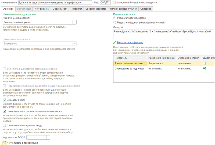The width and height of the screenshot is (215, 145).
Task: Uncheck the Включать в ФОТ checkbox
Action: pos(4,100)
